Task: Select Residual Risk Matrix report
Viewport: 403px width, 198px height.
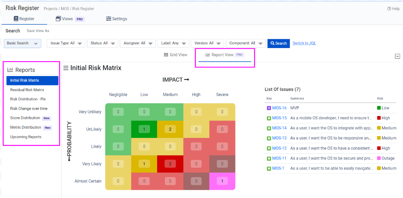Action: point(27,90)
